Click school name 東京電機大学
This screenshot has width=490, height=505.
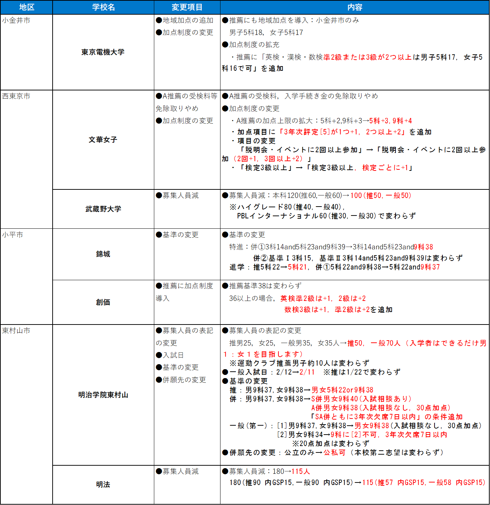(103, 52)
